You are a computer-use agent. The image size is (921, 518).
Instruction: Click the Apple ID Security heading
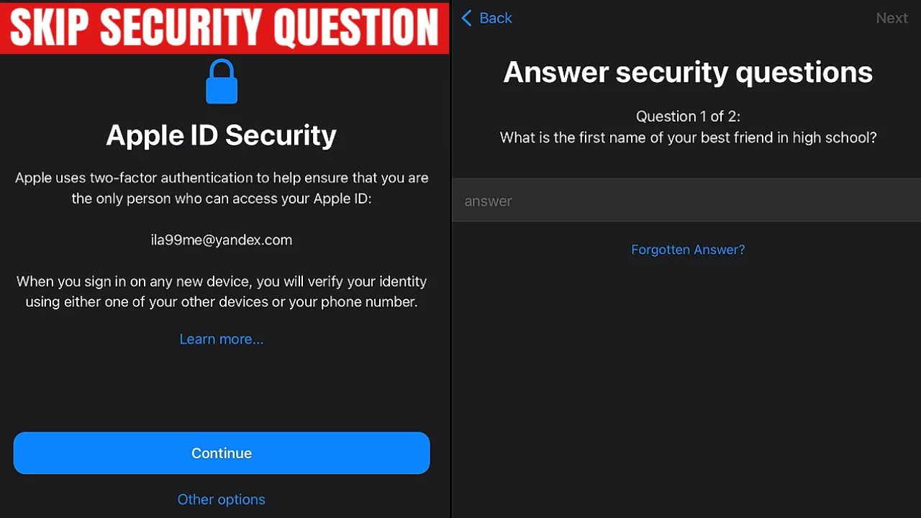[x=222, y=135]
